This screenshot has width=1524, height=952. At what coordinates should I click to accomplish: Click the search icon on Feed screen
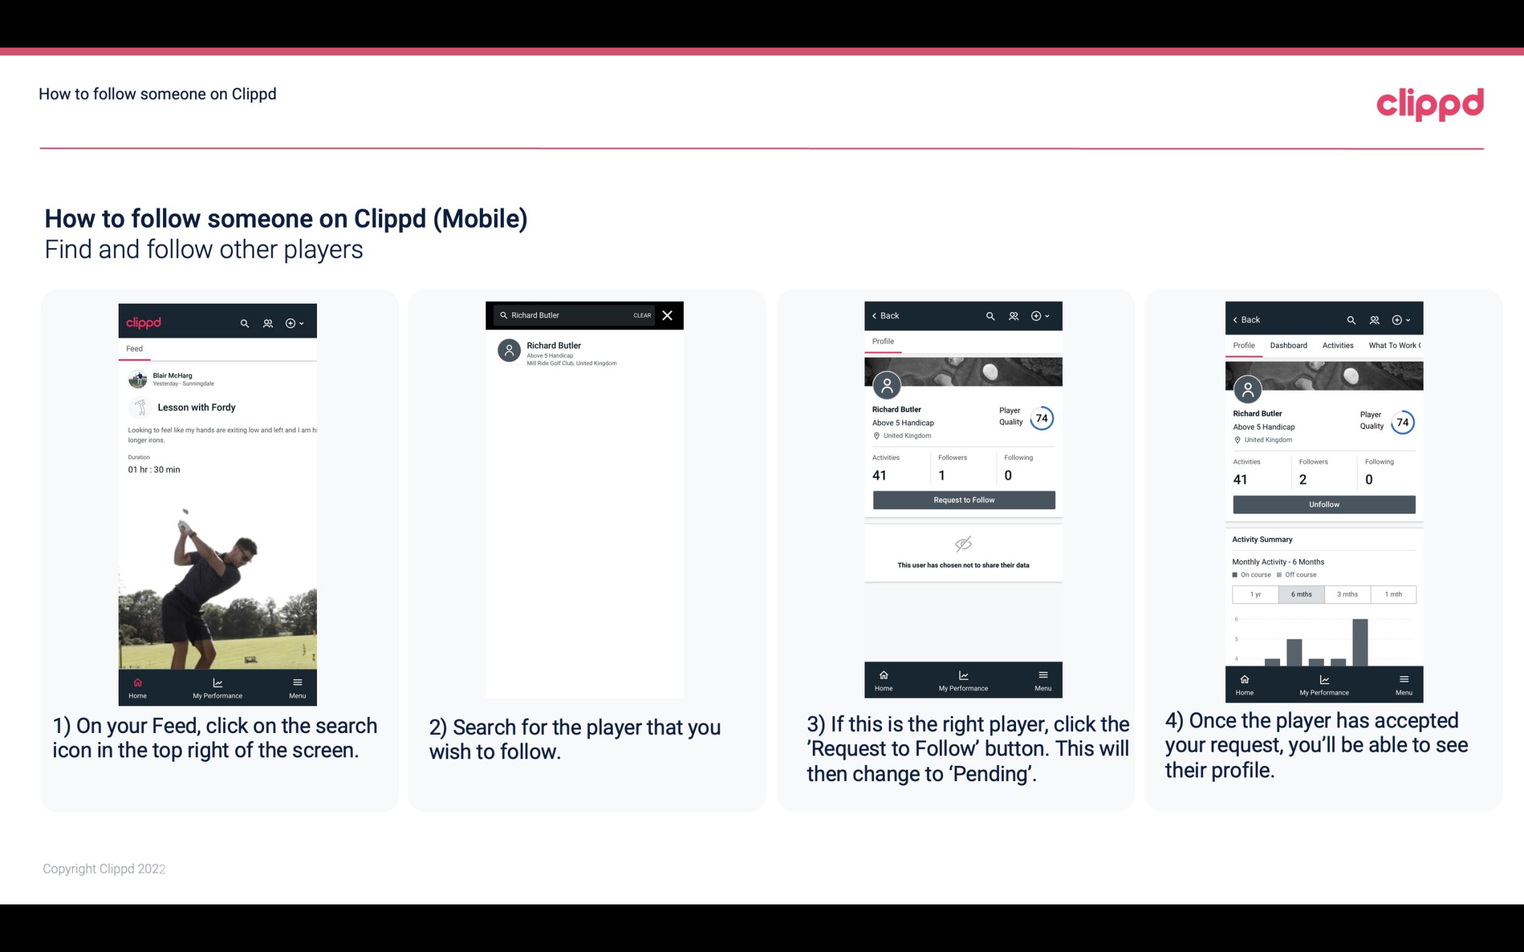245,322
